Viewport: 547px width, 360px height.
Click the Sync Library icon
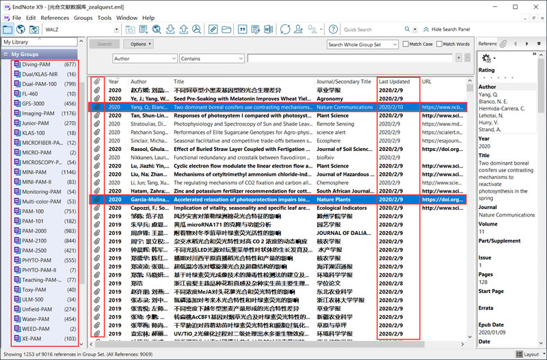(x=285, y=29)
